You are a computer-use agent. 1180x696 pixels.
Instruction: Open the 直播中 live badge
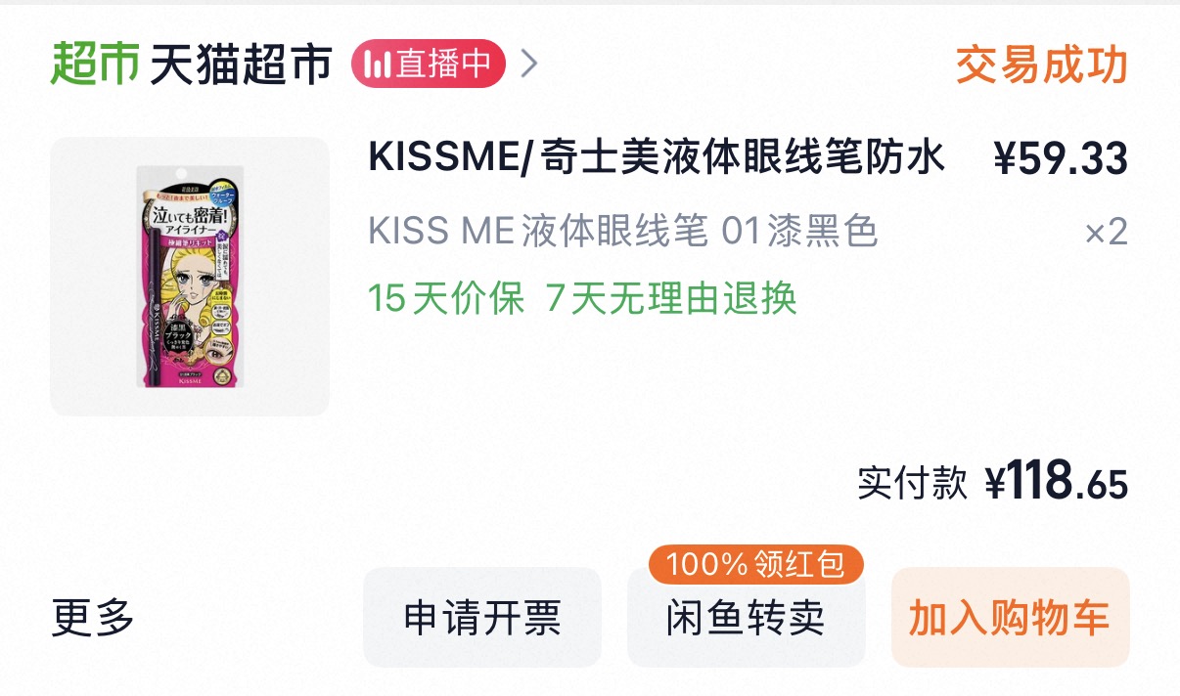point(429,65)
